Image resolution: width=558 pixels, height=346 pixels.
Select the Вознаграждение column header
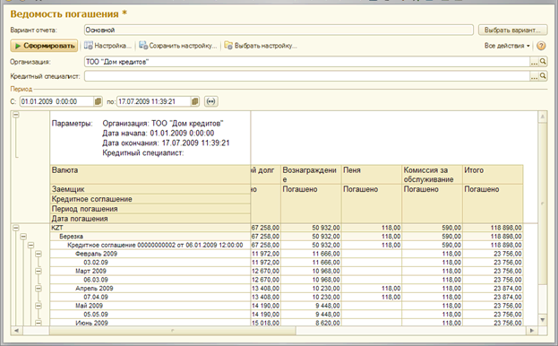311,175
